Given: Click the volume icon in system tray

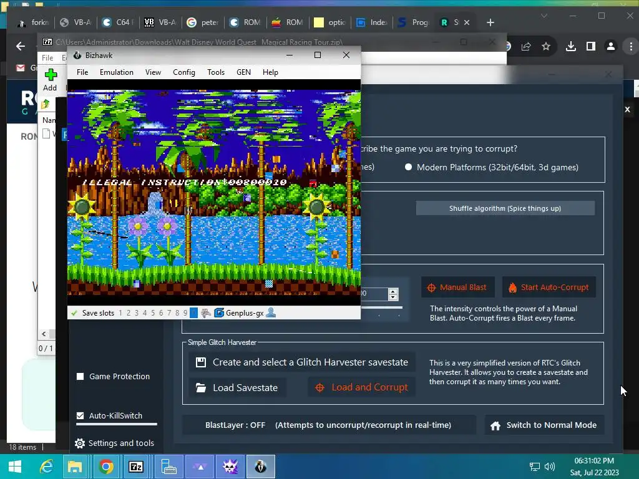Looking at the screenshot, I should [x=550, y=467].
